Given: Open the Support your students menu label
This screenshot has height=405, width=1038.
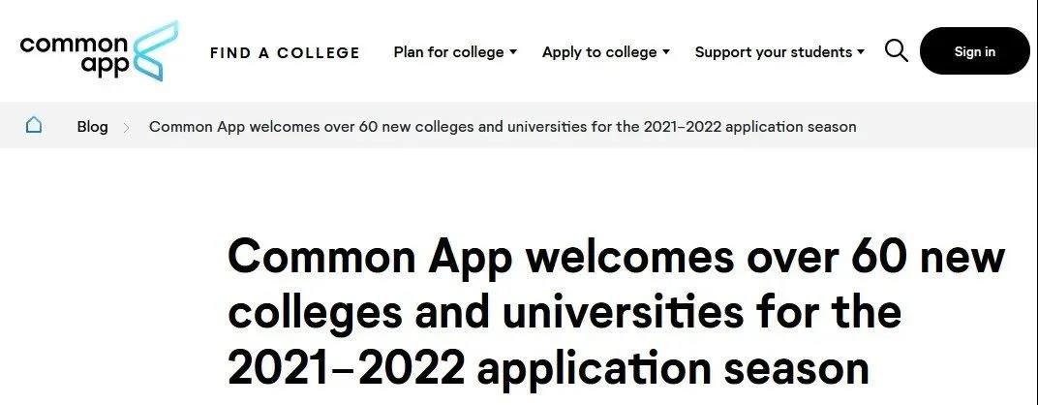Looking at the screenshot, I should coord(774,52).
